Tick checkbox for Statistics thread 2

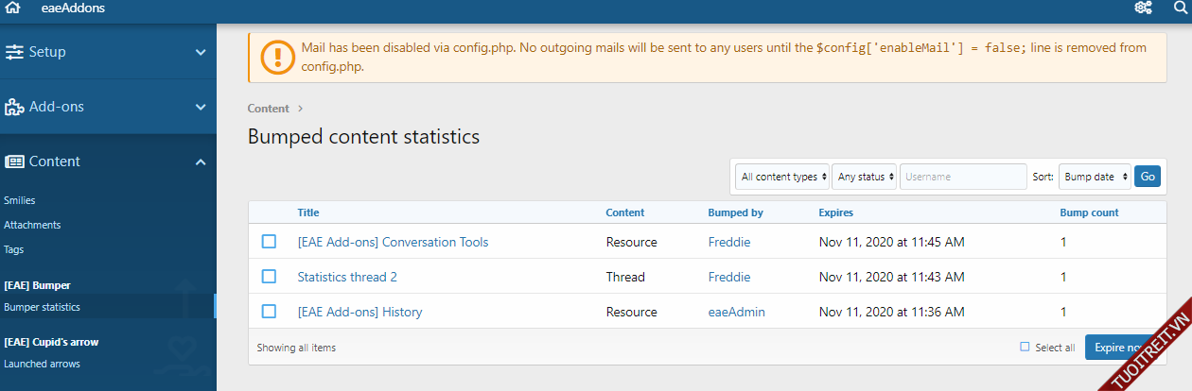click(269, 277)
